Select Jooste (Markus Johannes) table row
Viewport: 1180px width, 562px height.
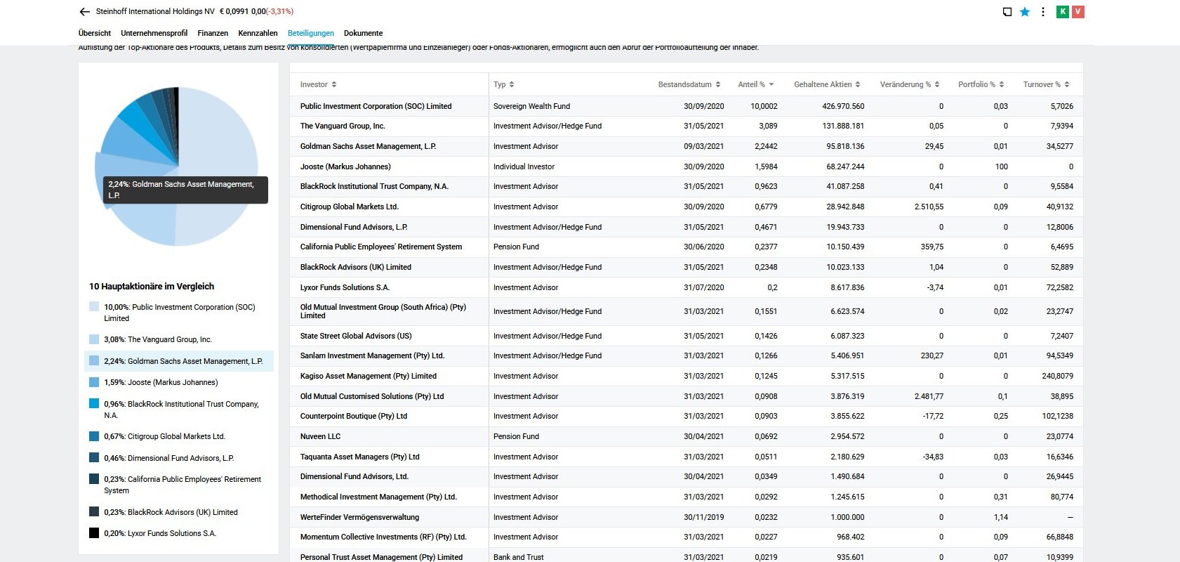coord(686,166)
